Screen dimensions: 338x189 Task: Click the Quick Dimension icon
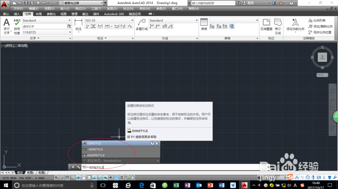point(100,26)
